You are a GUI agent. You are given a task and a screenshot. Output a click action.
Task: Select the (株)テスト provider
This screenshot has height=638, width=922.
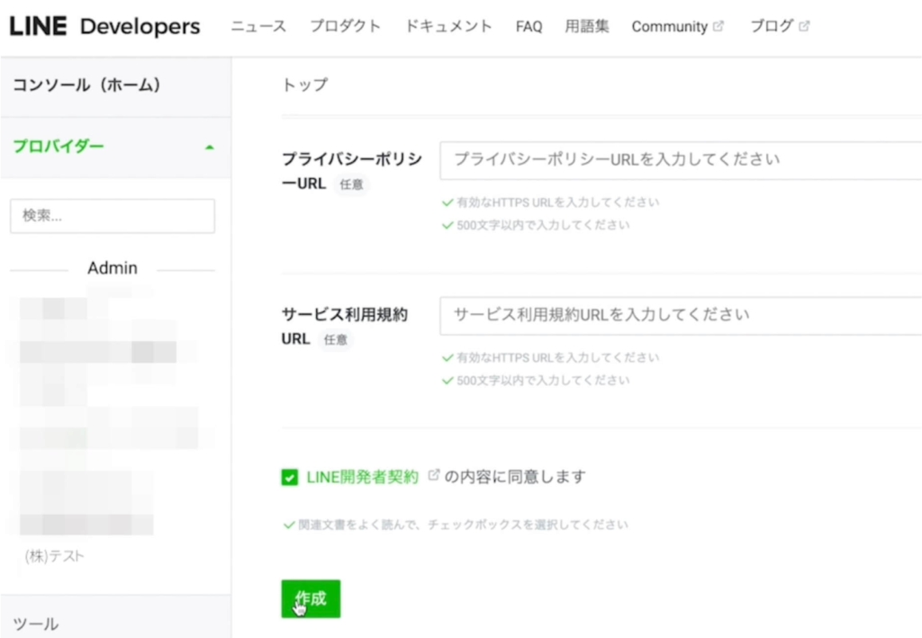(x=55, y=556)
